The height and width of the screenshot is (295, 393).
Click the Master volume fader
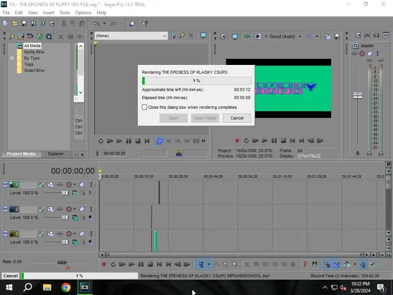pyautogui.click(x=358, y=95)
